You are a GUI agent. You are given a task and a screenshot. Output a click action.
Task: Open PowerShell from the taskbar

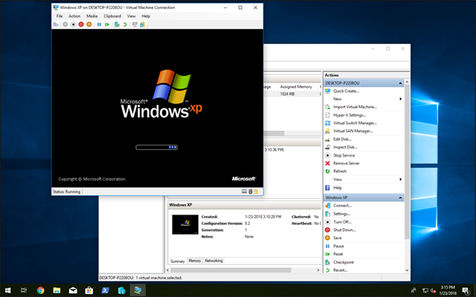click(x=106, y=290)
